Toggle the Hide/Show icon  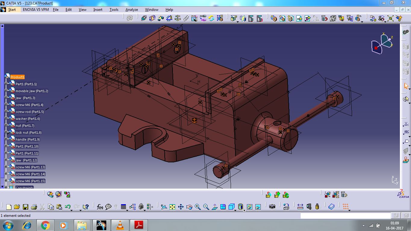click(249, 207)
